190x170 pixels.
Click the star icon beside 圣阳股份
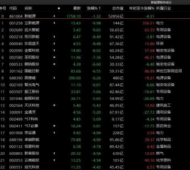click(54, 57)
